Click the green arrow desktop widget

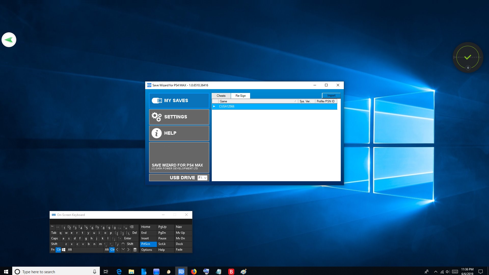(9, 40)
